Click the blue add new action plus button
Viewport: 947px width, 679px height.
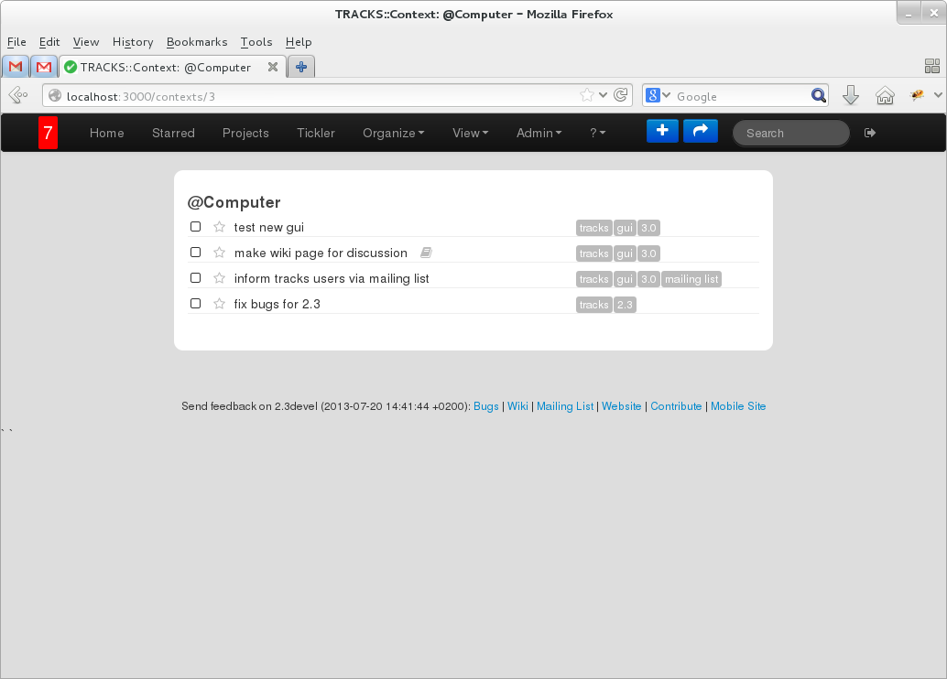(x=662, y=132)
